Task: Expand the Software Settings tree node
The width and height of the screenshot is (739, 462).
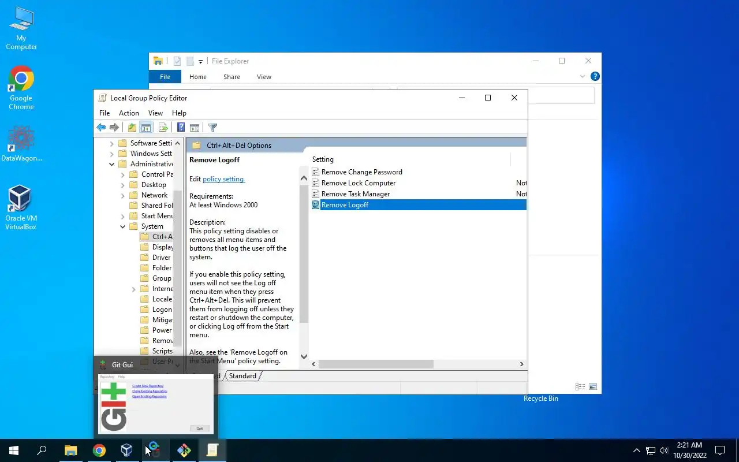Action: (x=112, y=143)
